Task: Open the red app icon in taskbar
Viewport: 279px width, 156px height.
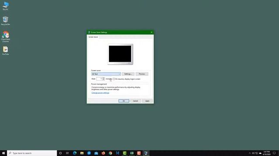Action: pyautogui.click(x=139, y=153)
